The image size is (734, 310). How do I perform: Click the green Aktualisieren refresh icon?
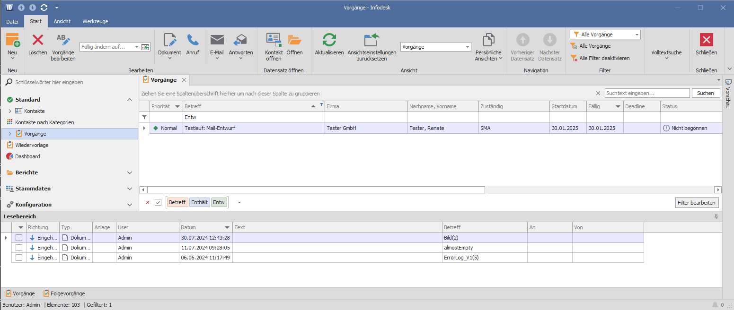(x=329, y=40)
